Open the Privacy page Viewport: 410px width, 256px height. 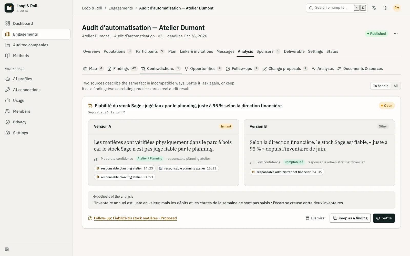36,122
